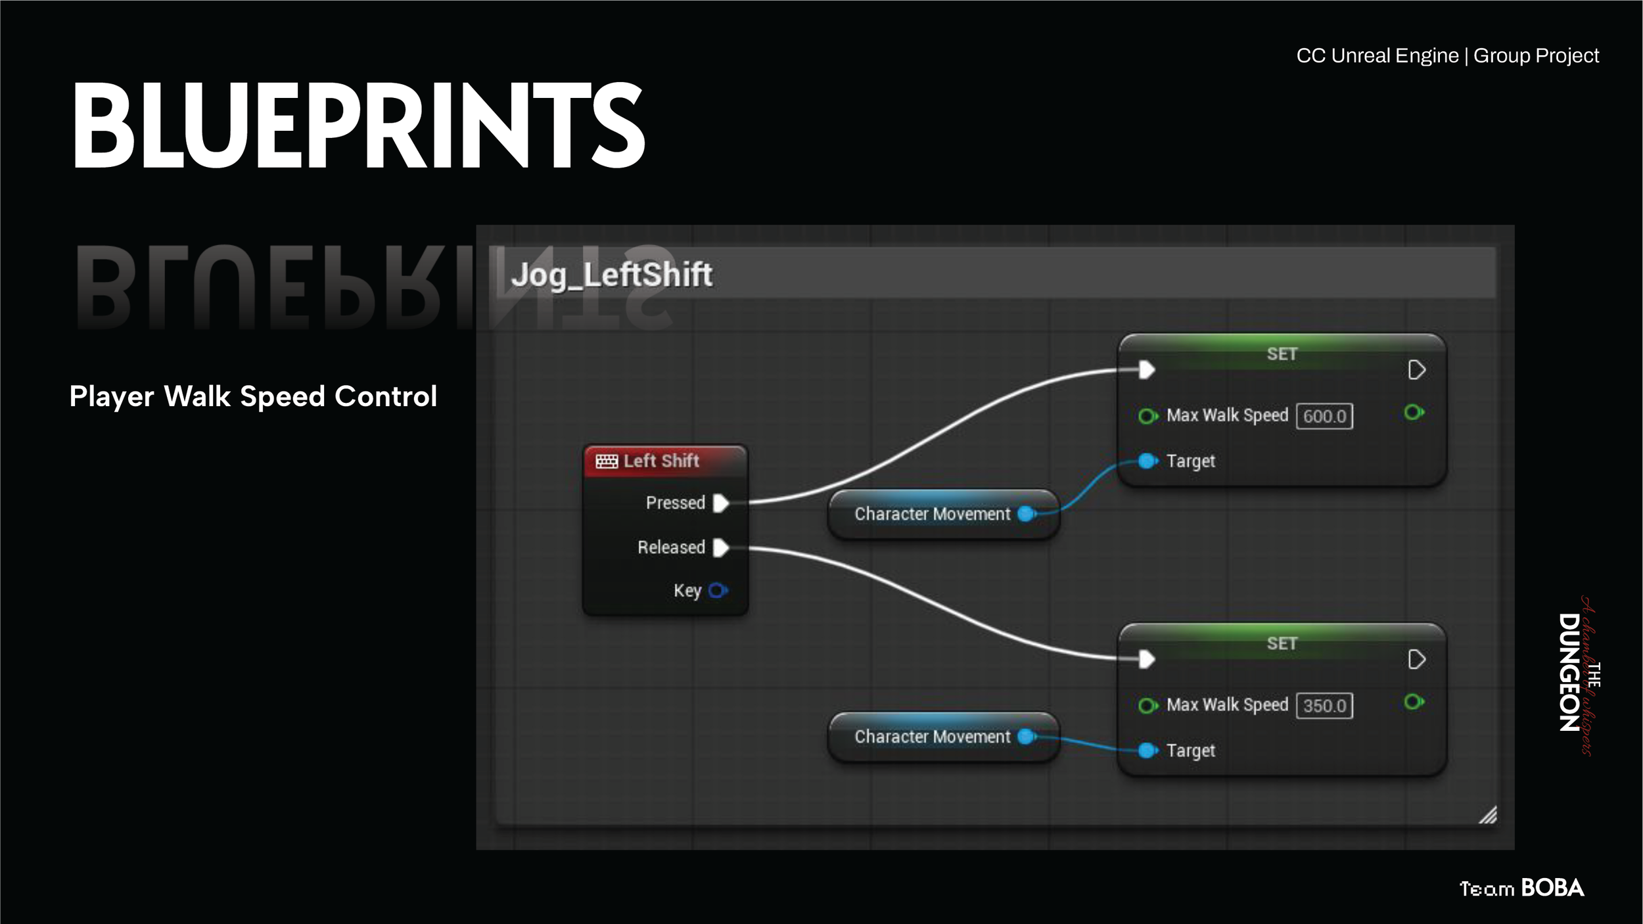Click the BLUEPRINTS slide title
Image resolution: width=1643 pixels, height=924 pixels.
(358, 126)
